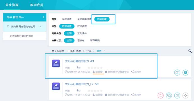Viewport: 194px width, 101px height.
Task: Click the file icon of 太阳与行星间的引力 .dcf
Action: (56, 63)
